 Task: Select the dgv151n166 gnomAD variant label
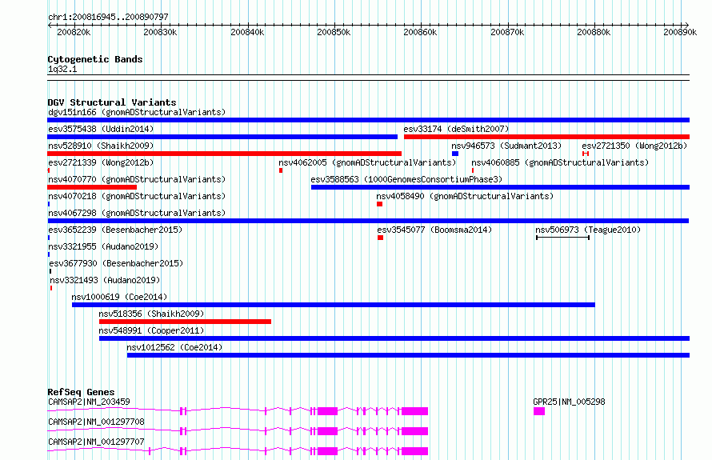click(137, 112)
